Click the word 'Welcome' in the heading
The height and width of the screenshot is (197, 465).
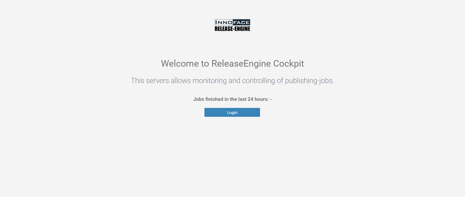click(x=180, y=63)
